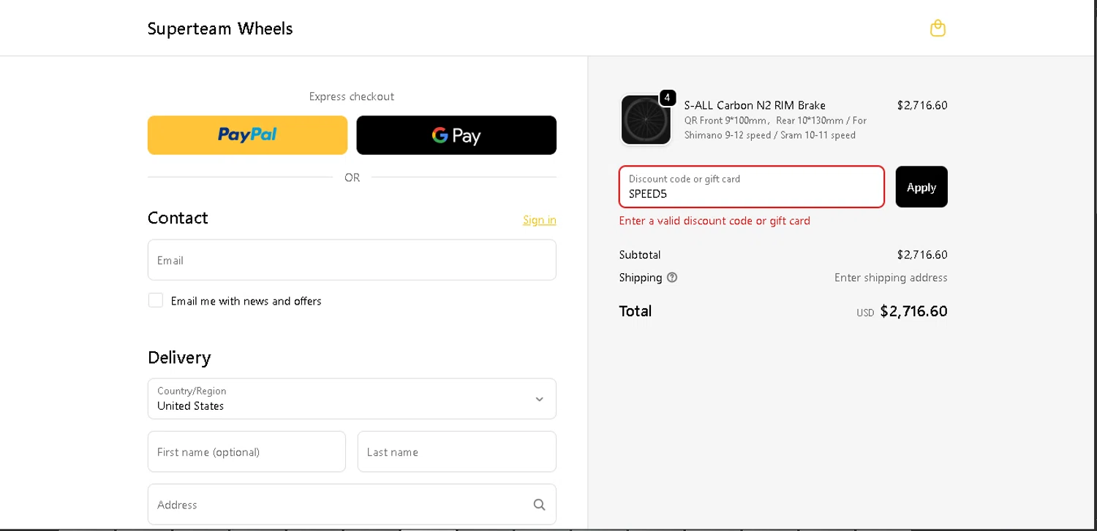Click the quantity badge showing 4
1097x531 pixels.
(667, 98)
